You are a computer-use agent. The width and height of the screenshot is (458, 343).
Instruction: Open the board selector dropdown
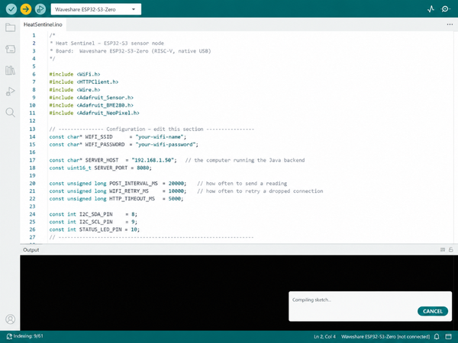click(x=96, y=9)
